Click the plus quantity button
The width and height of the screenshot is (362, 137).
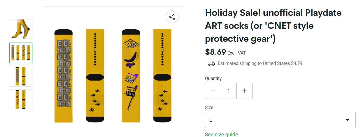coord(244,91)
